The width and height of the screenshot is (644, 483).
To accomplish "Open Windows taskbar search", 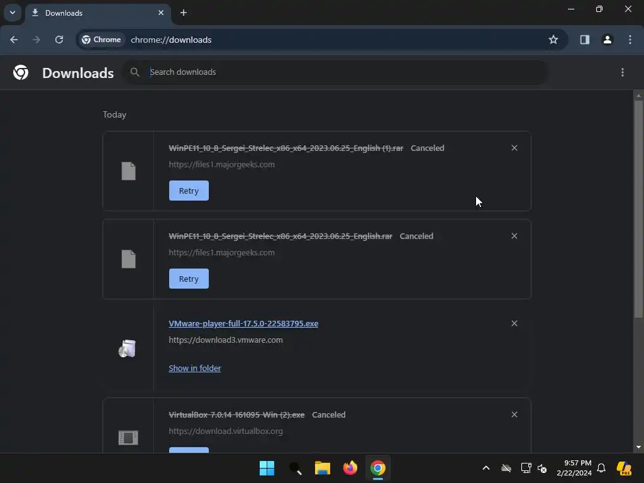I will (x=296, y=468).
